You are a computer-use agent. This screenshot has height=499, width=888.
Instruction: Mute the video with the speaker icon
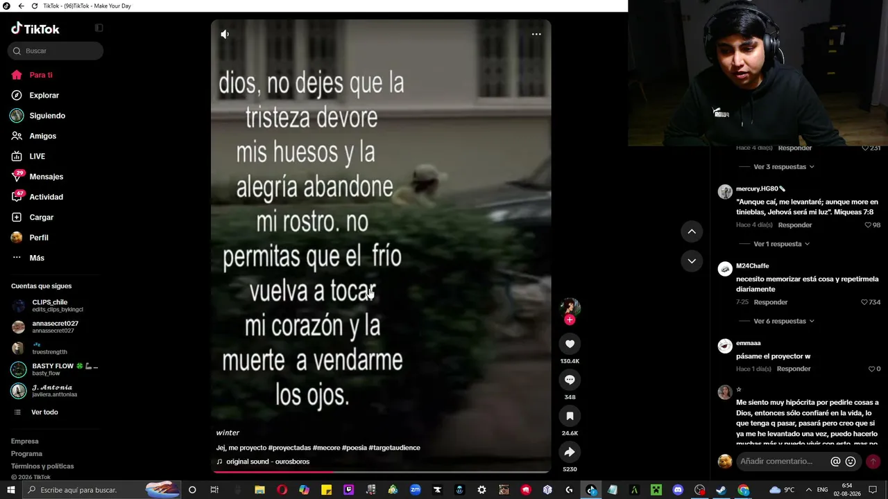click(x=225, y=34)
